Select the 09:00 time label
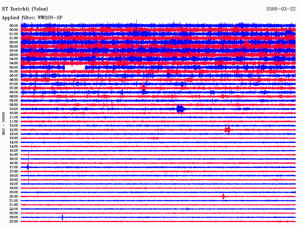 13,101
